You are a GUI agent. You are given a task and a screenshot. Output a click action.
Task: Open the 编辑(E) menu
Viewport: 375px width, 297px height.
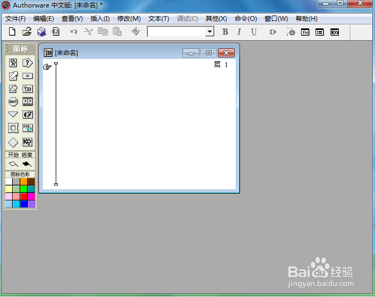(x=43, y=19)
